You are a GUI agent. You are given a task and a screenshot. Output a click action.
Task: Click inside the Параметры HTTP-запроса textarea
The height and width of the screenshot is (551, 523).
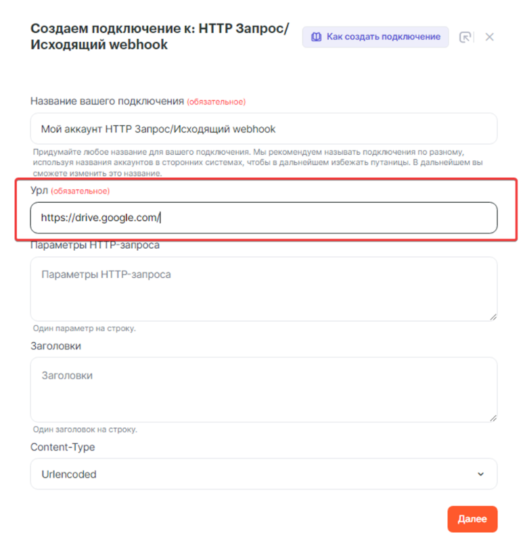[264, 289]
